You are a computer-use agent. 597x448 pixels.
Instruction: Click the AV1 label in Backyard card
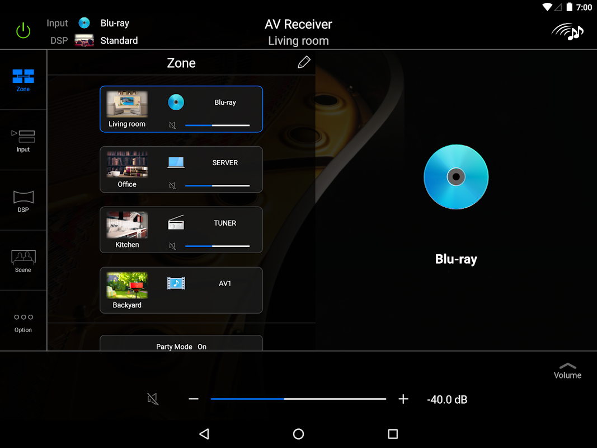coord(224,283)
